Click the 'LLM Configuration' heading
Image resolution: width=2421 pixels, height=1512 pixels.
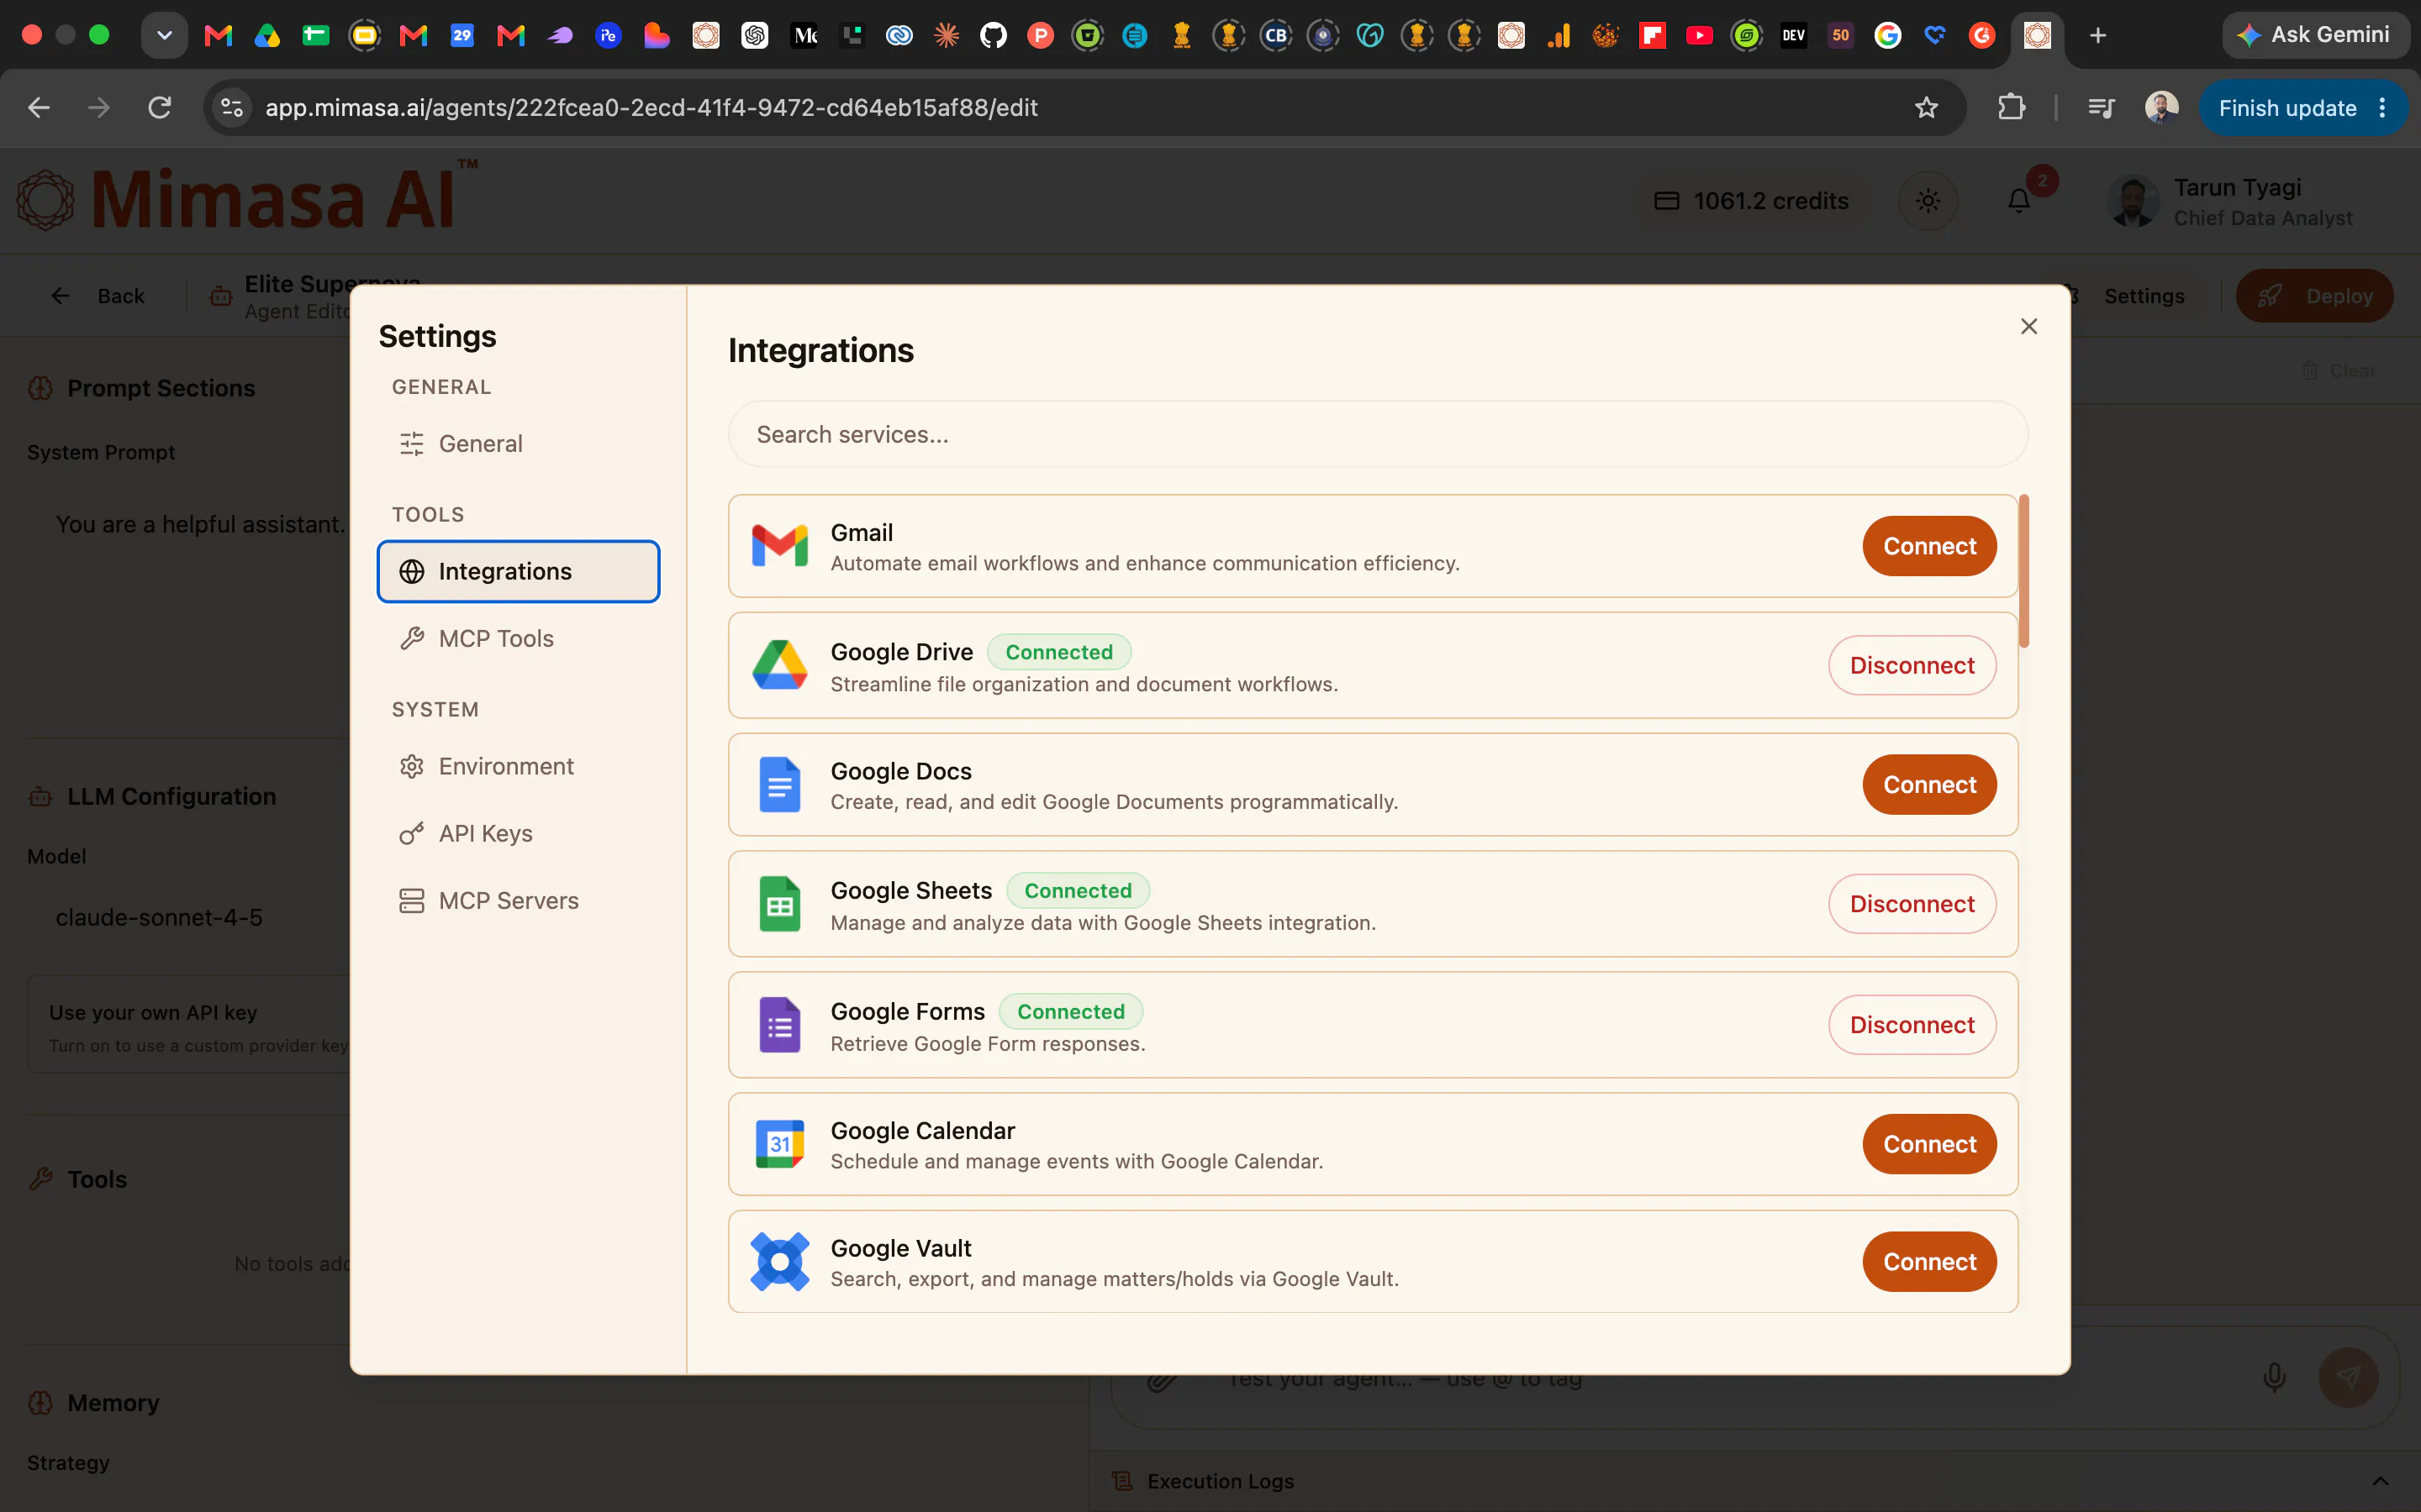[x=172, y=796]
